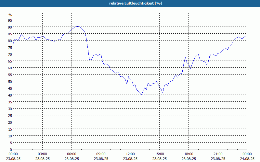
Task: Select the y-axis label '90'
Action: coord(10,27)
